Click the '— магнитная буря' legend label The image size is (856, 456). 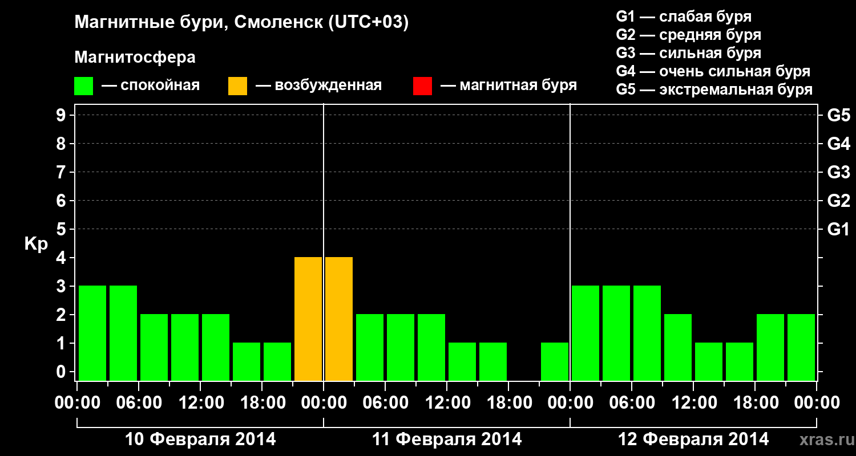click(x=508, y=85)
